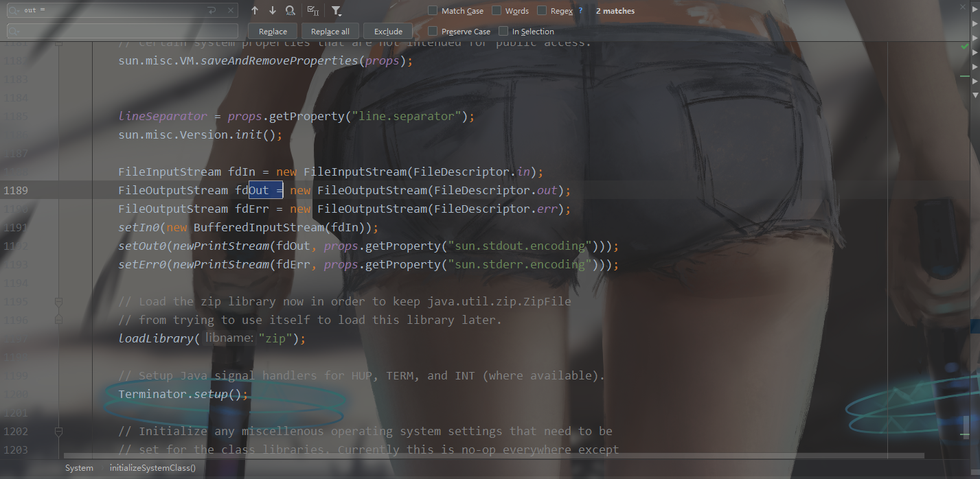Select initializeSystemClass() breadcrumb item
This screenshot has width=980, height=479.
coord(152,468)
